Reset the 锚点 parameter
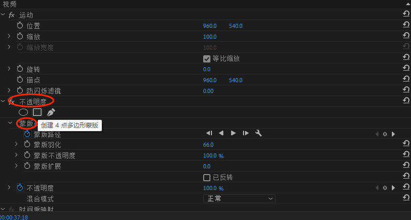 pos(406,78)
